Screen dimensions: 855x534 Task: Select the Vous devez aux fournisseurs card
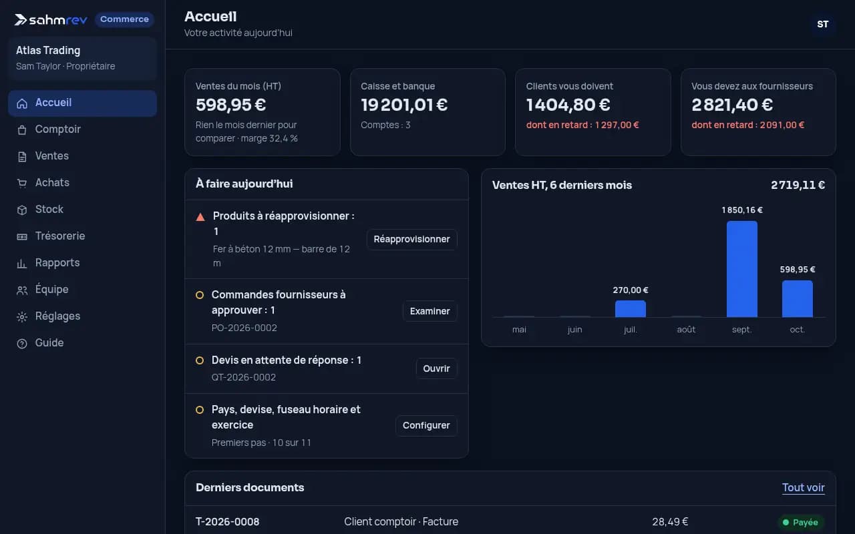(x=758, y=112)
